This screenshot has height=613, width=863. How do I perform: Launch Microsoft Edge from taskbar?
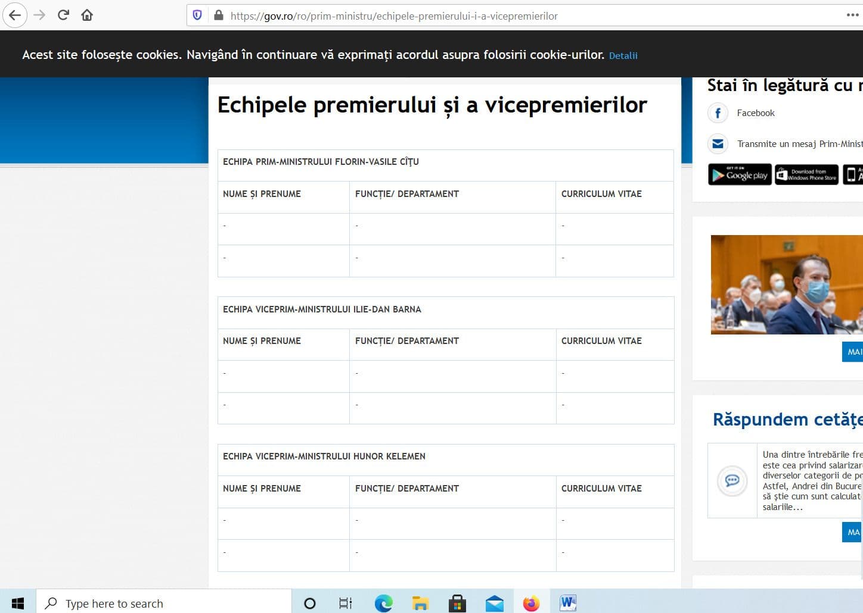(x=383, y=603)
